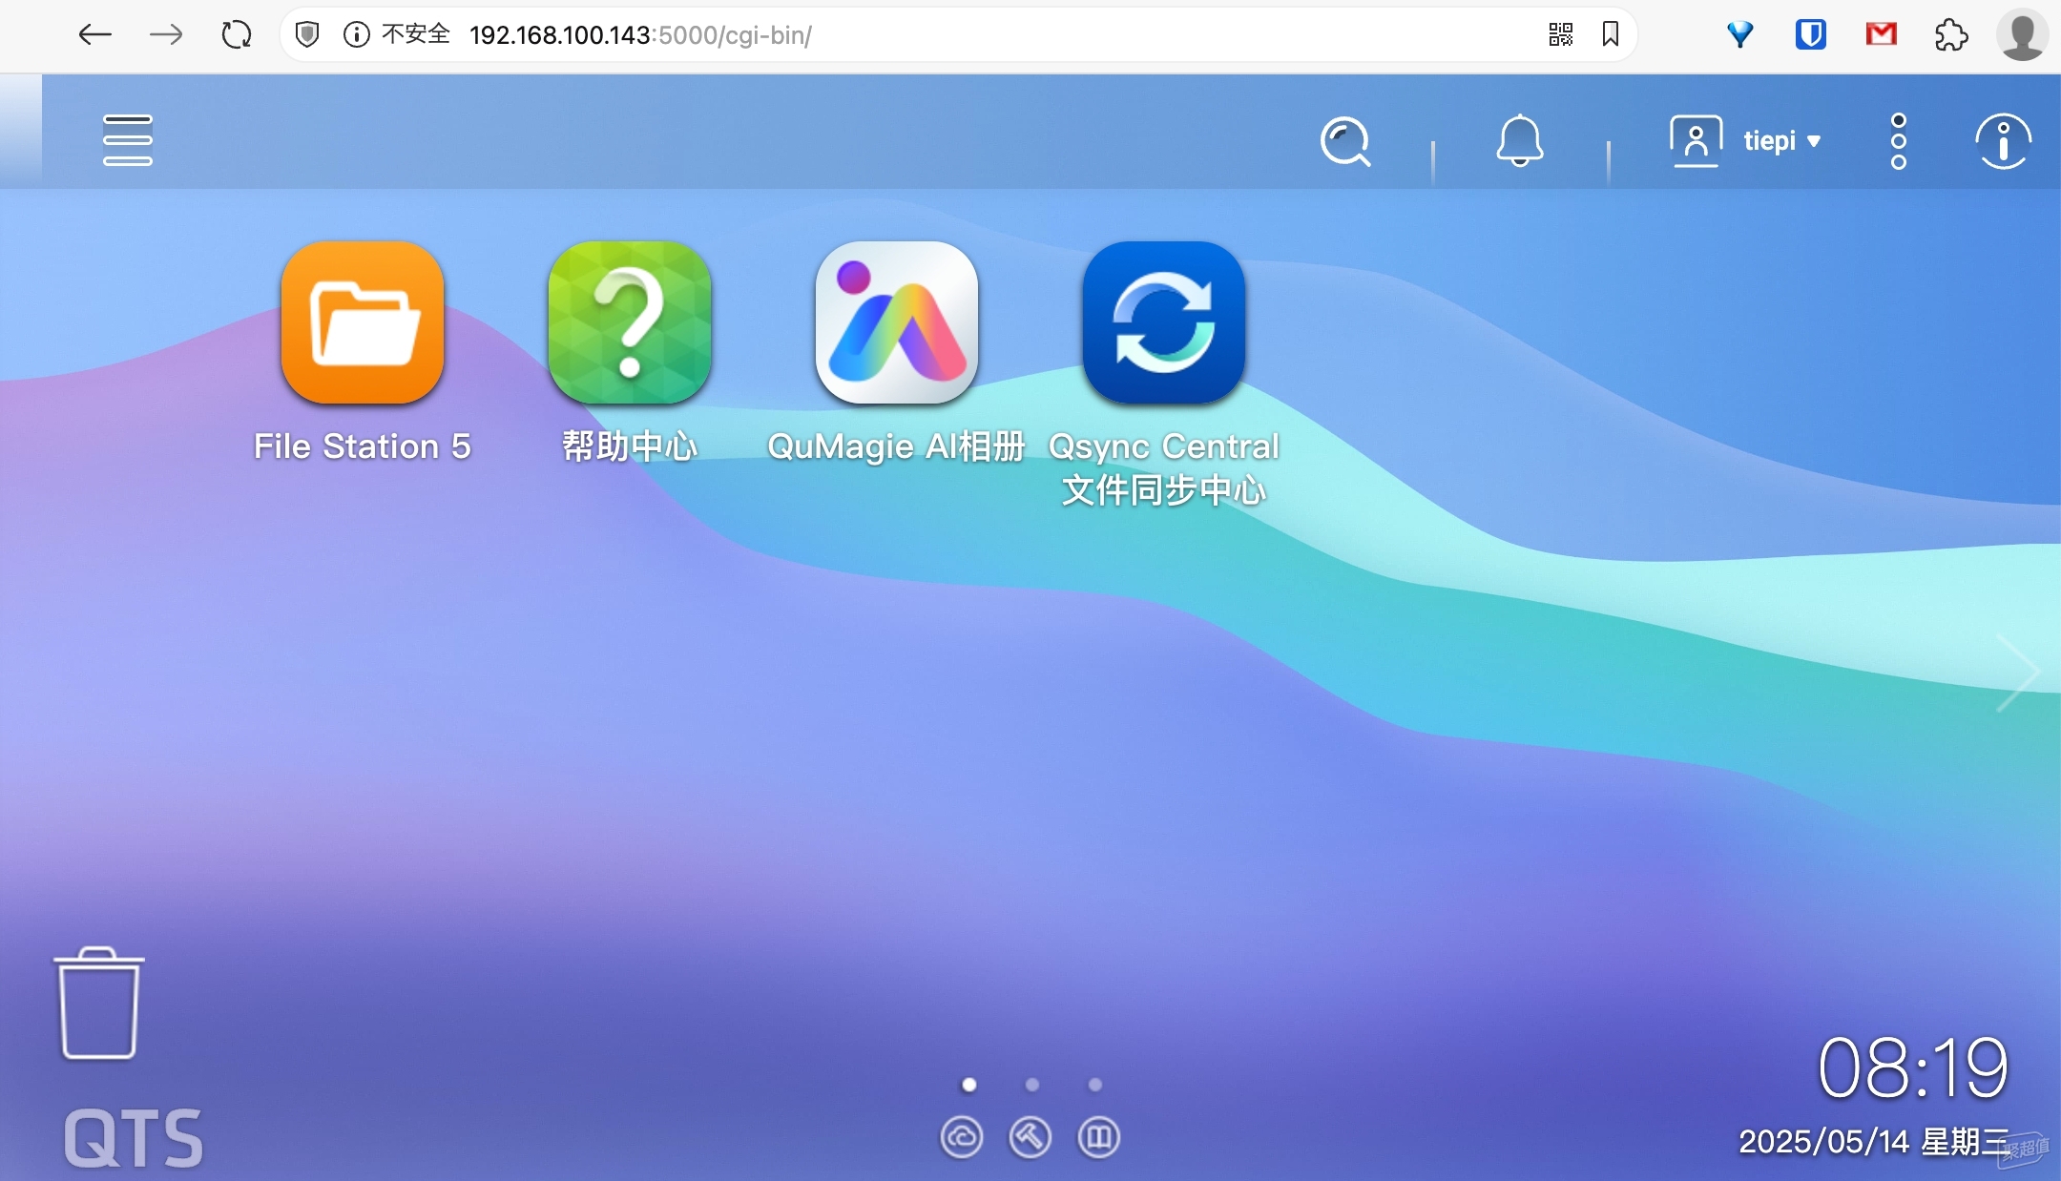Select the first desktop page dot
Screen dimensions: 2061x1181
[x=969, y=1085]
